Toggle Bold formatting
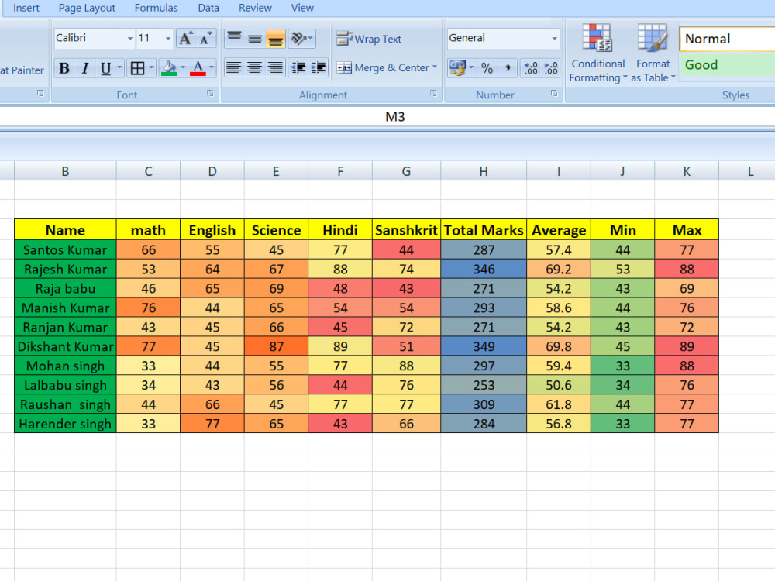This screenshot has height=581, width=775. click(64, 68)
